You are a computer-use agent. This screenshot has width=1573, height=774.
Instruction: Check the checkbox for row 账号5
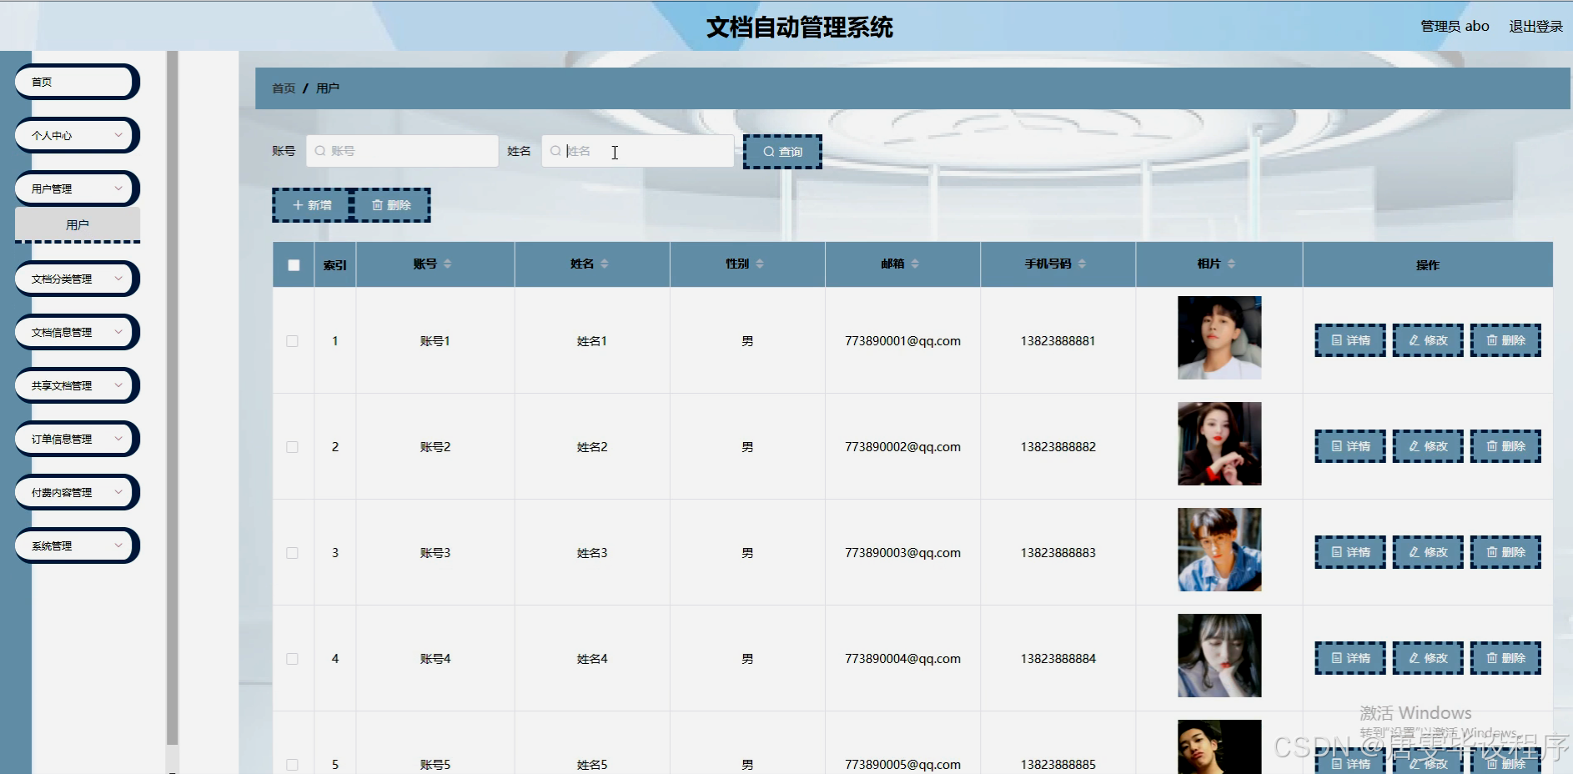[x=292, y=765]
